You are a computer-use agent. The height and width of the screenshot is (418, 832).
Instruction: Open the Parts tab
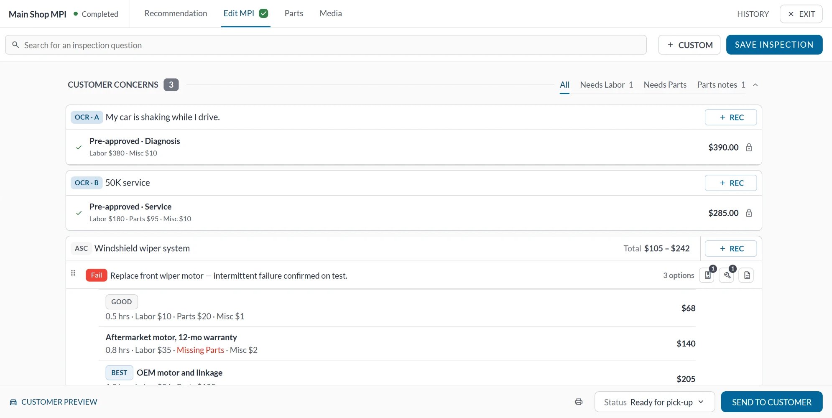coord(294,13)
